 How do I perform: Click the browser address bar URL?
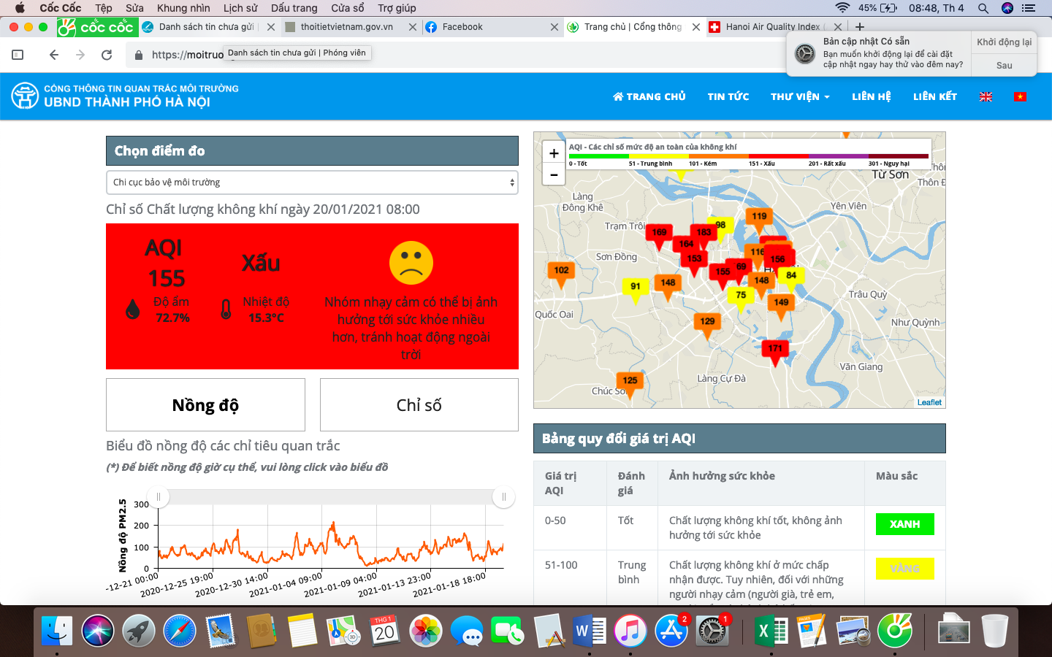tap(188, 55)
